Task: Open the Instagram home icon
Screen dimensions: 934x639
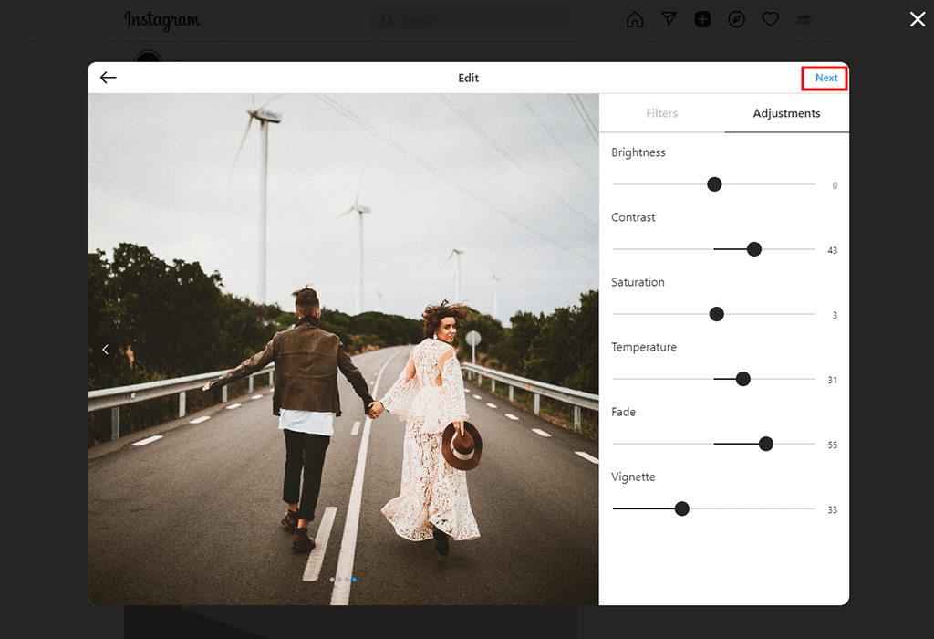Action: 635,20
